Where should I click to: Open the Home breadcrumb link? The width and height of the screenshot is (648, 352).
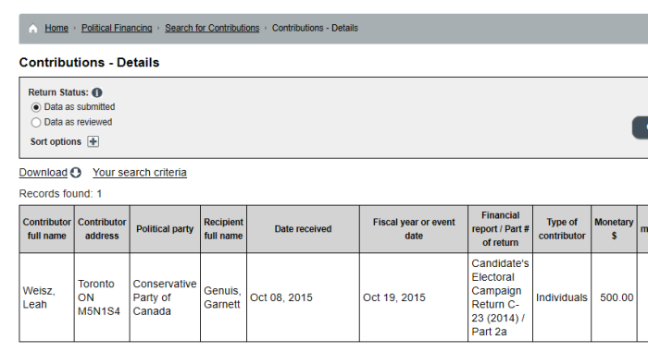56,28
